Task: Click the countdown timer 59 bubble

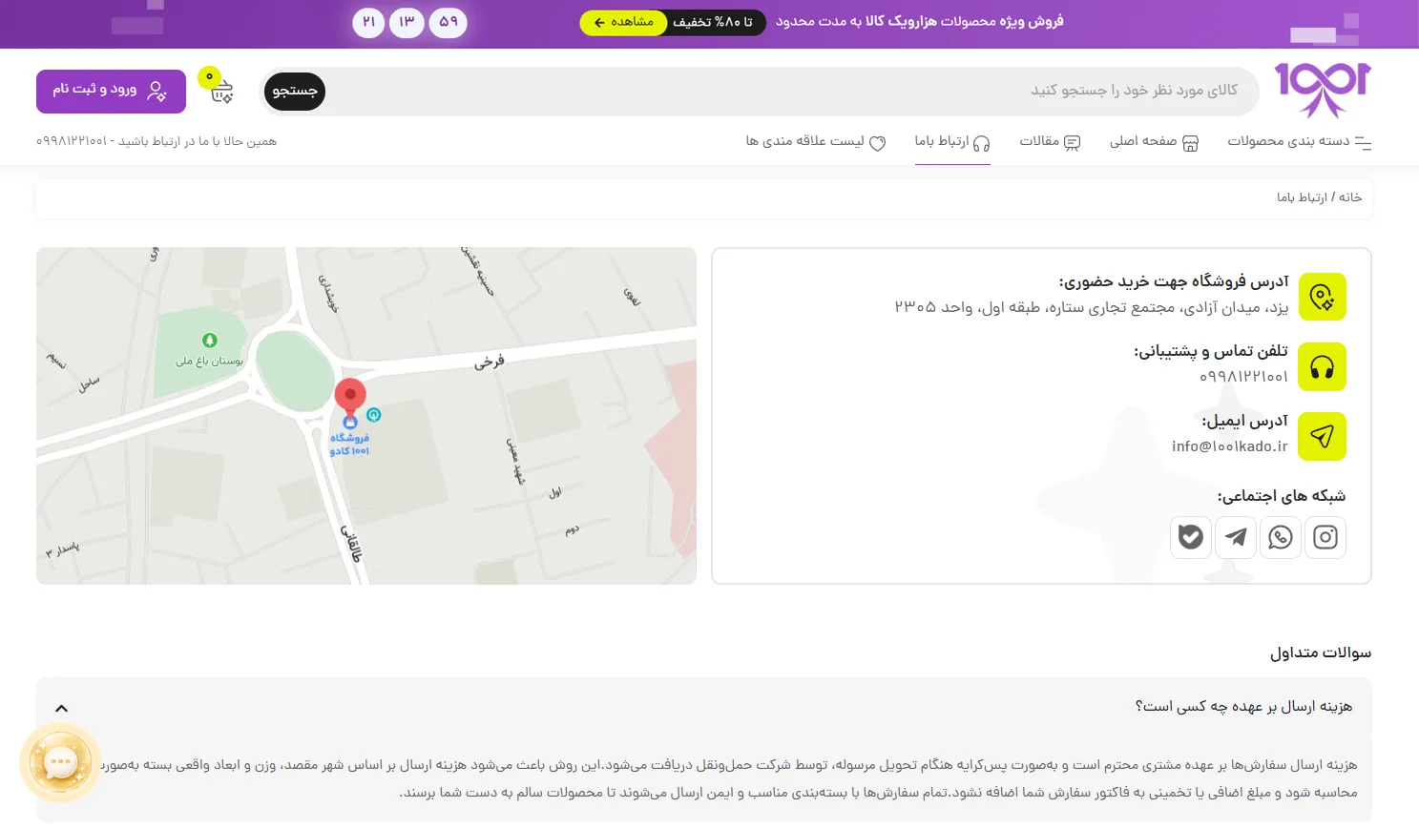Action: 449,22
